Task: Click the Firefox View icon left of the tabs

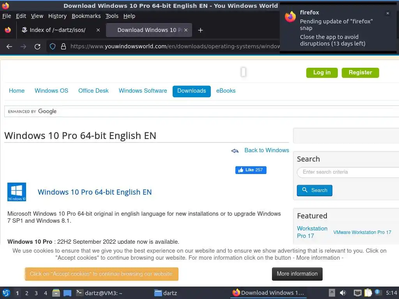Action: click(8, 30)
